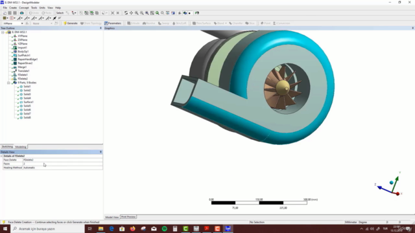Click the red X axis of triad
This screenshot has height=233, width=415.
397,194
